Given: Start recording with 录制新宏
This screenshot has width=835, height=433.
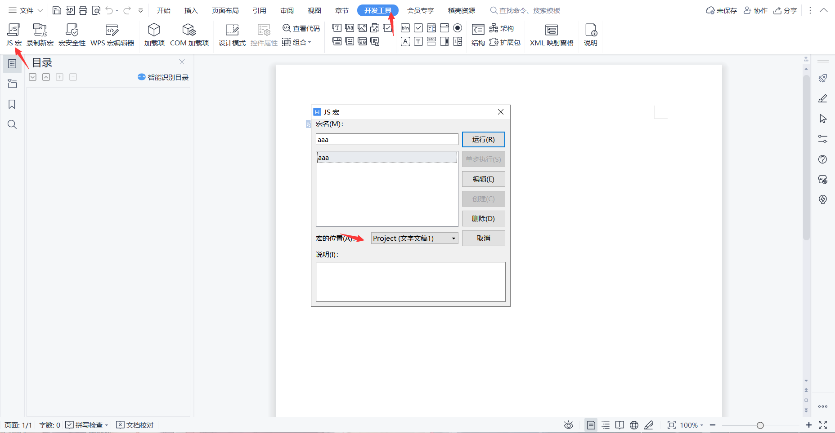Looking at the screenshot, I should pos(40,35).
